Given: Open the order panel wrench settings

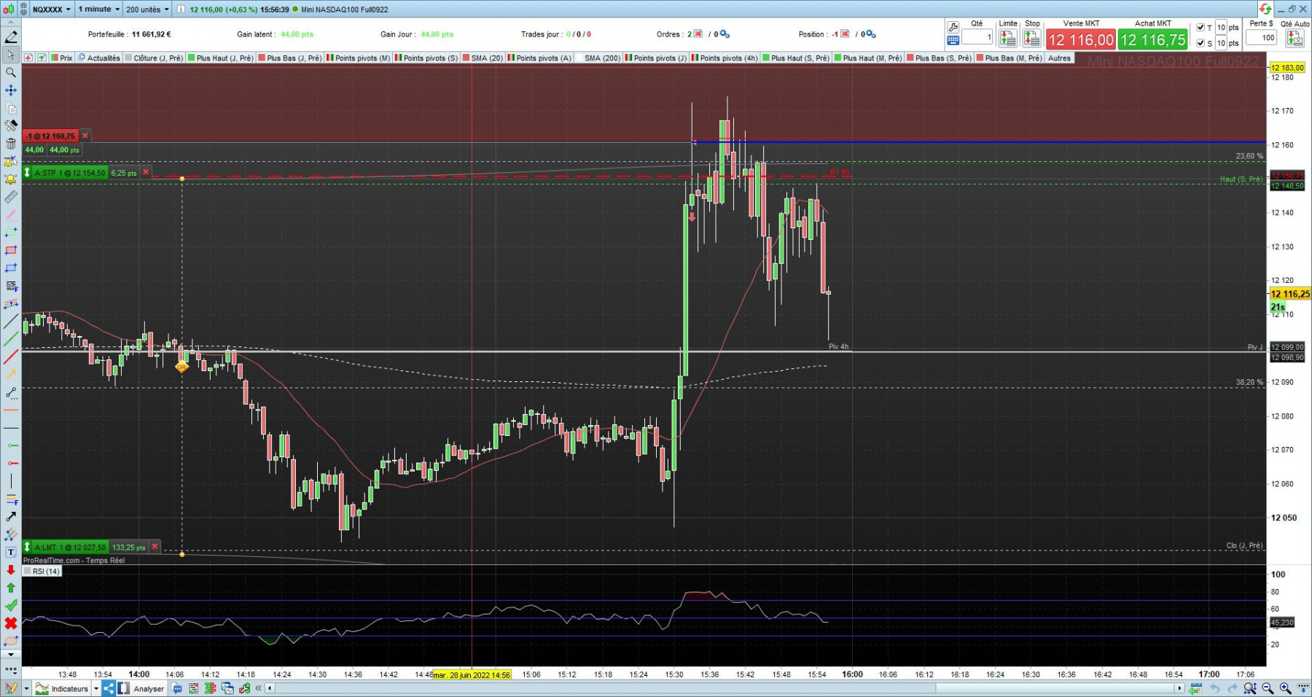Looking at the screenshot, I should 953,27.
